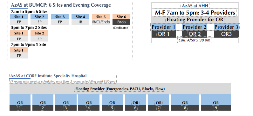The image size is (253, 116).
Task: Click the (Dedicated) label under Site 6
Action: coord(121,28)
